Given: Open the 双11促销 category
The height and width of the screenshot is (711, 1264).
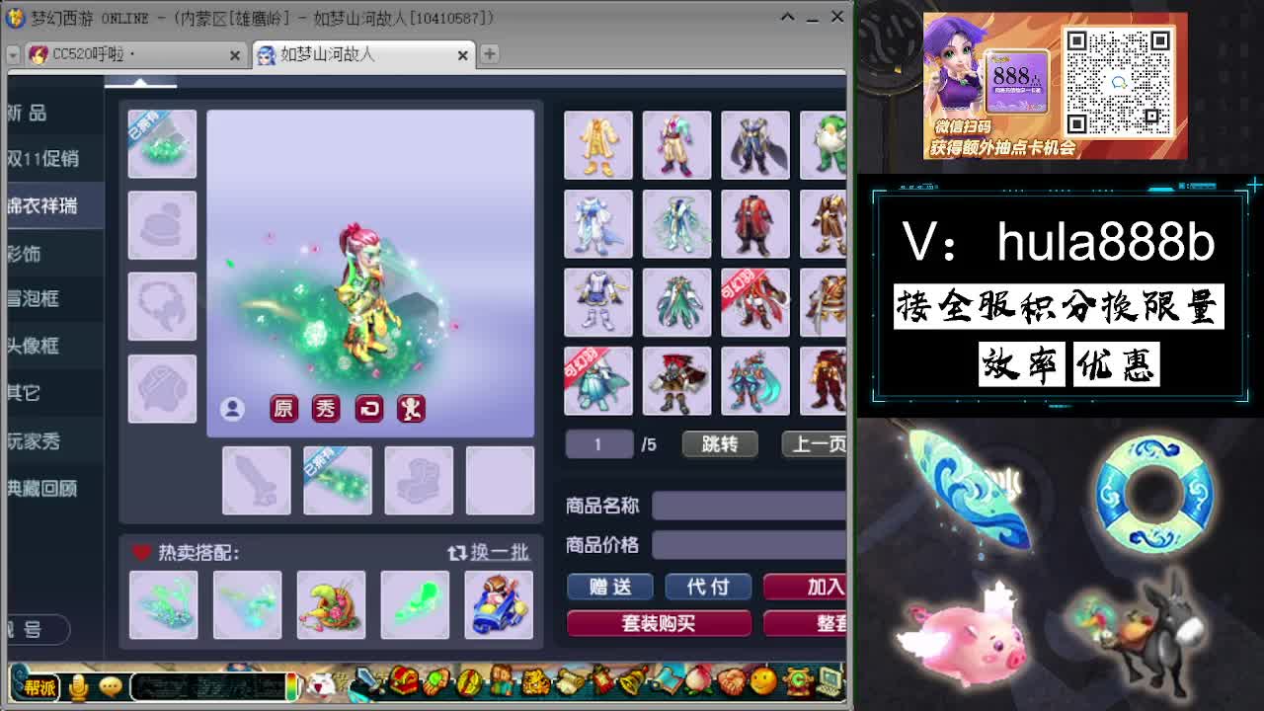Looking at the screenshot, I should (x=54, y=159).
